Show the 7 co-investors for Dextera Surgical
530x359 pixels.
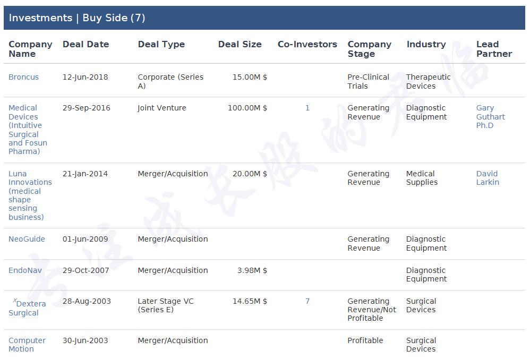(x=307, y=301)
